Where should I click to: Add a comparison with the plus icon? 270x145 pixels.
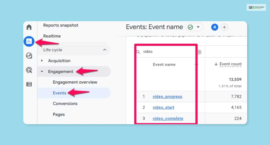point(224,27)
